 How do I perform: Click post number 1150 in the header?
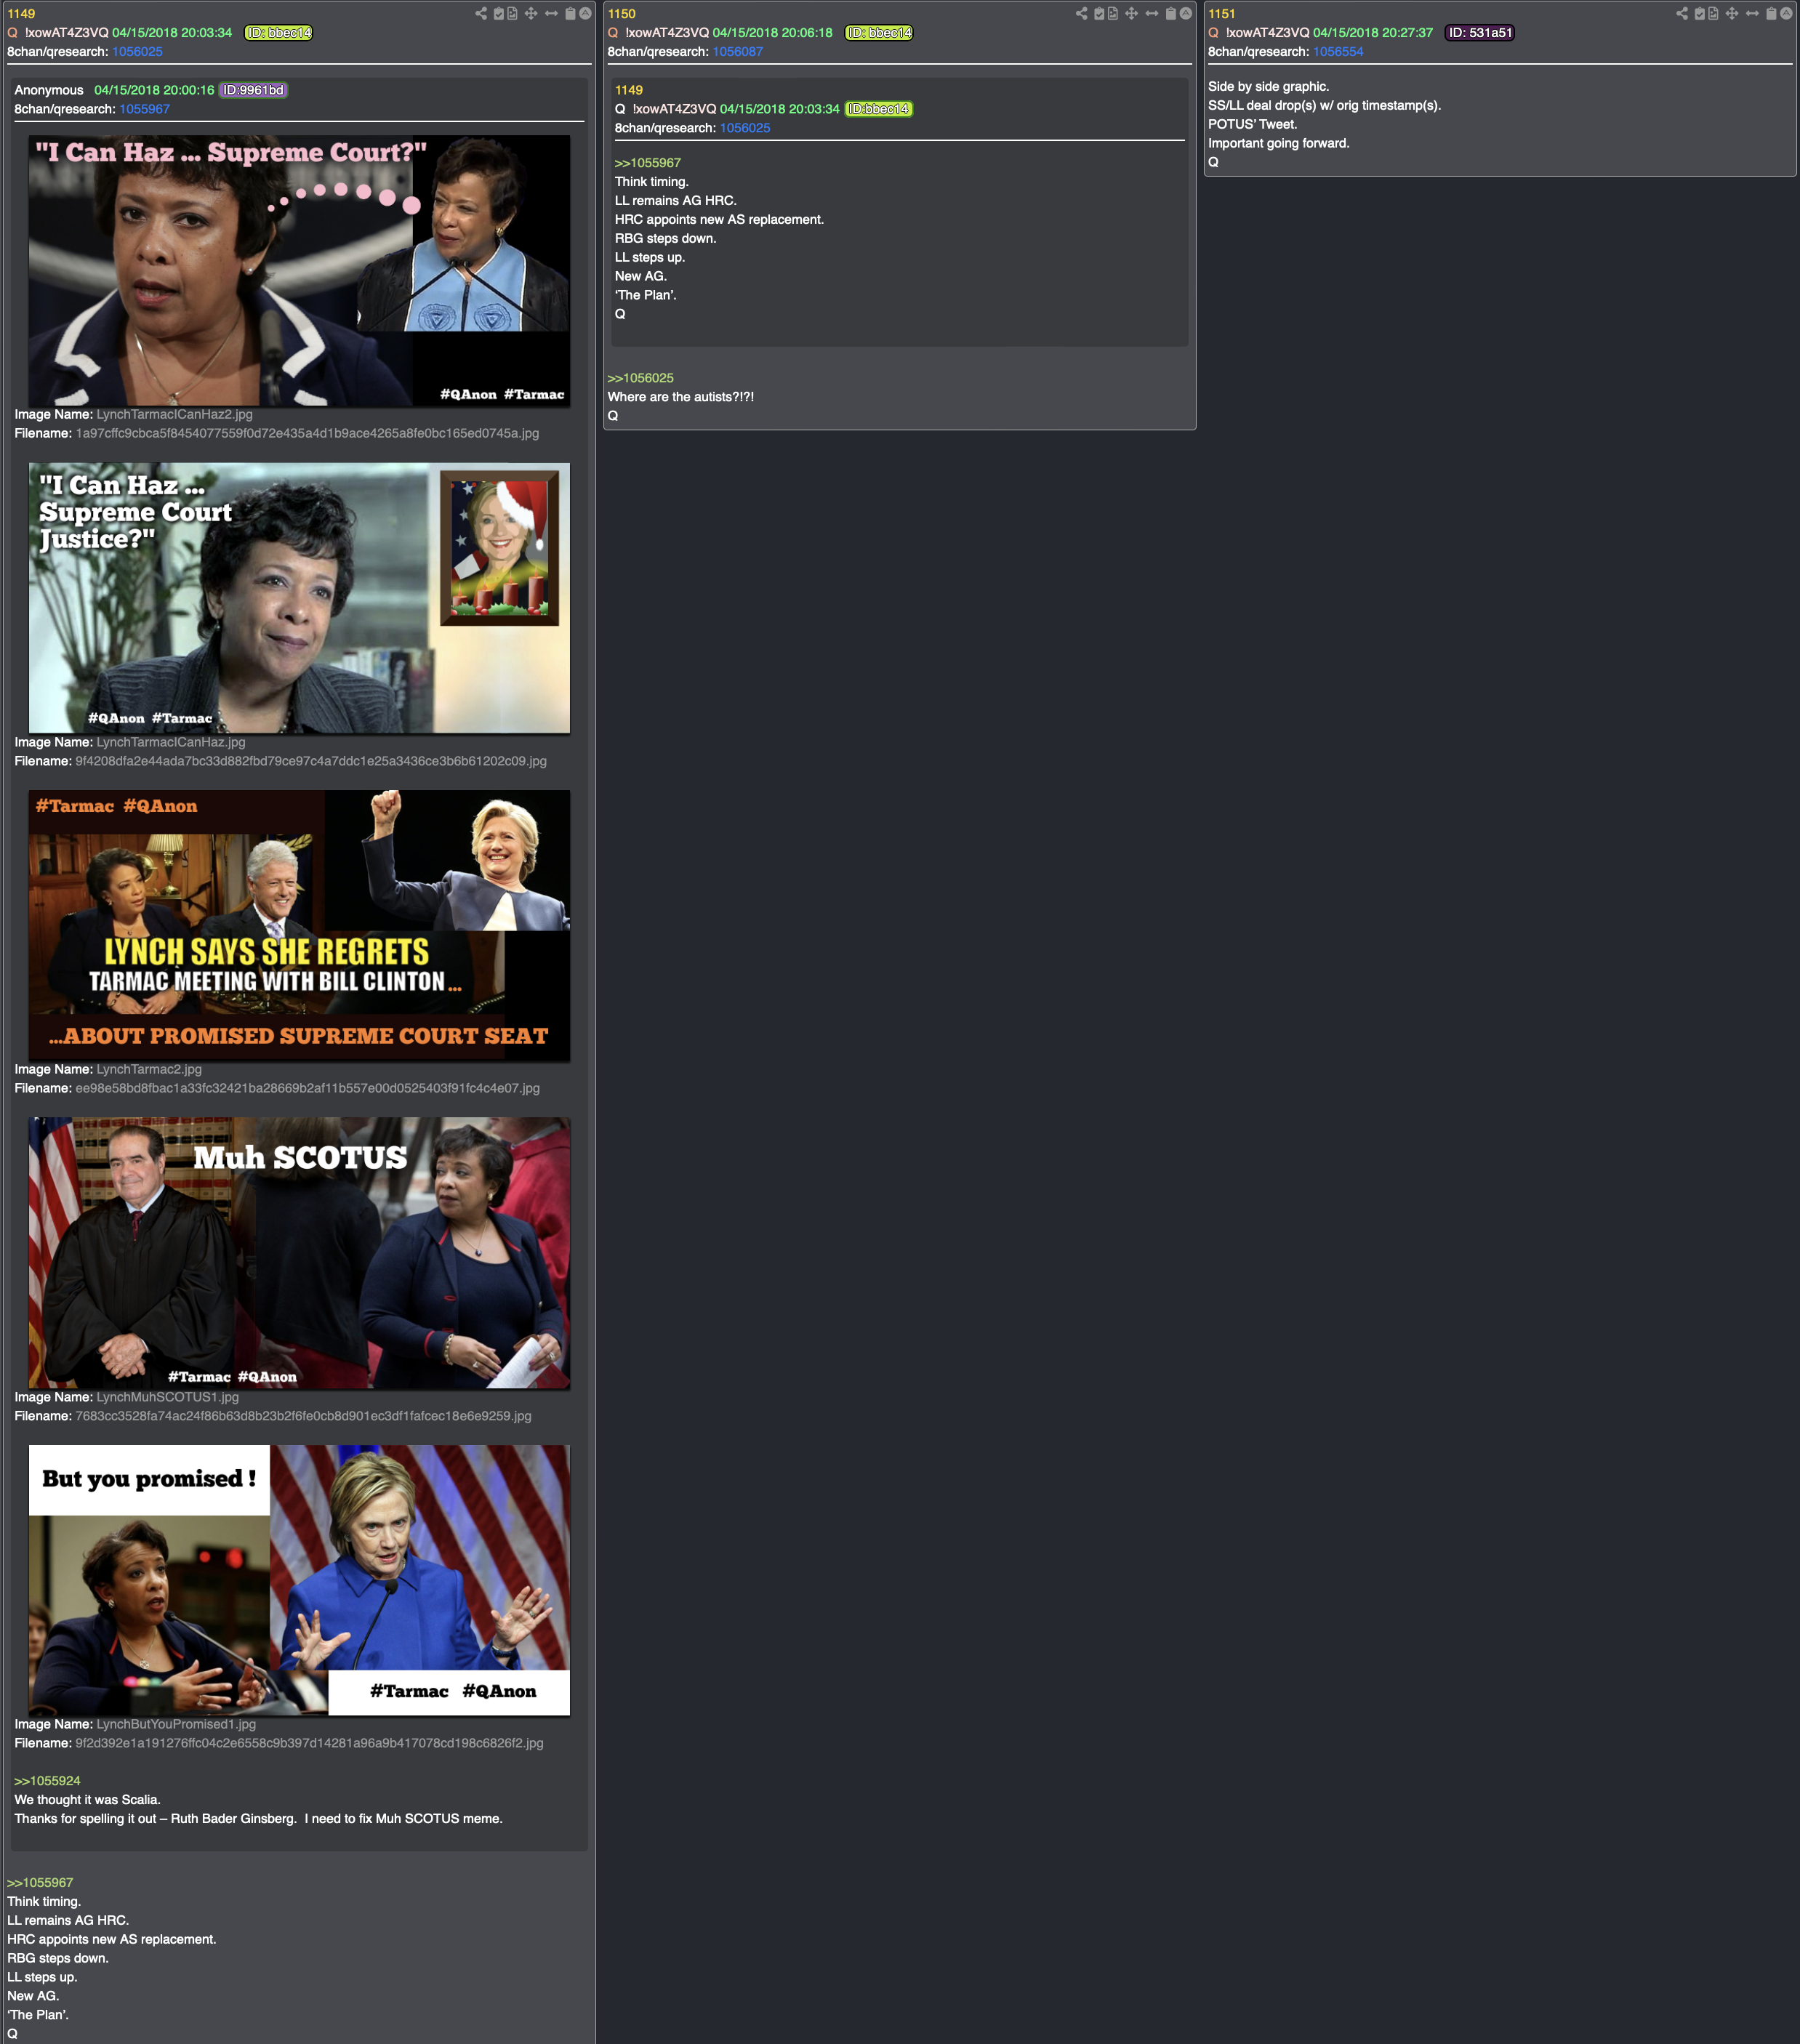(622, 14)
